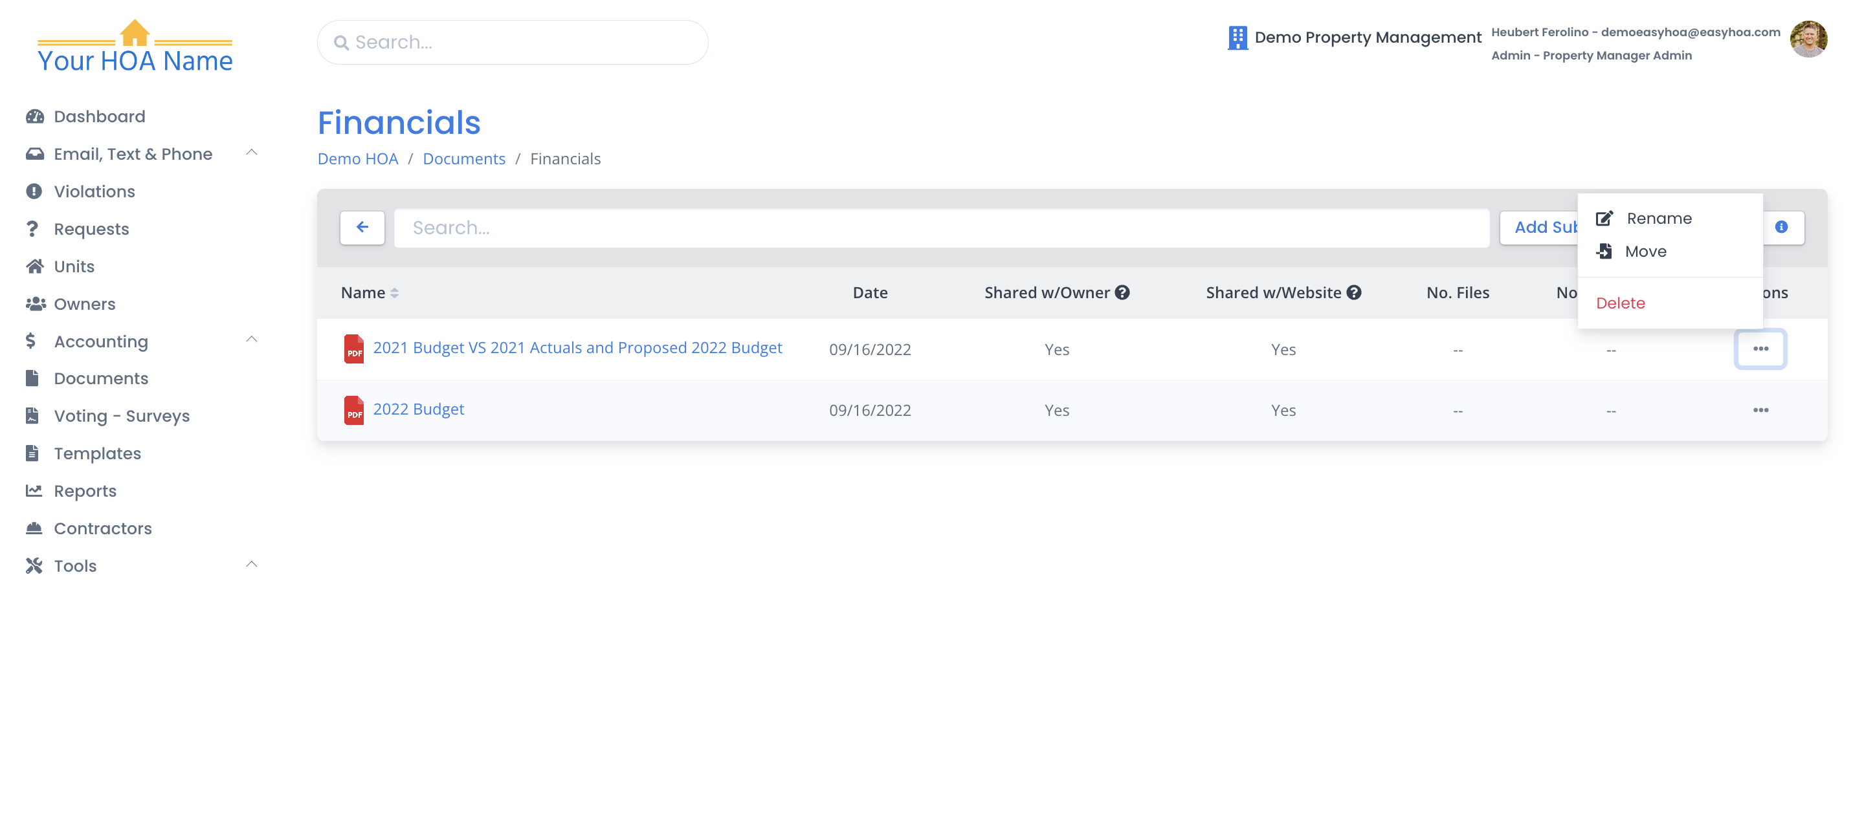The image size is (1864, 824).
Task: Click the blue info icon button
Action: click(x=1781, y=228)
